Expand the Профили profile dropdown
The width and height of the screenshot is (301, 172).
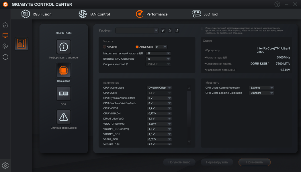click(137, 30)
